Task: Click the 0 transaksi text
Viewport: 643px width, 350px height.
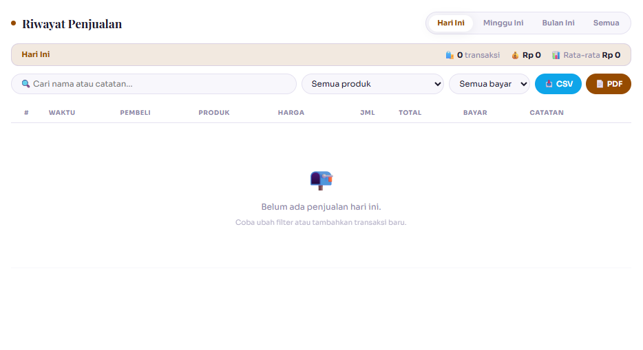Action: point(478,55)
